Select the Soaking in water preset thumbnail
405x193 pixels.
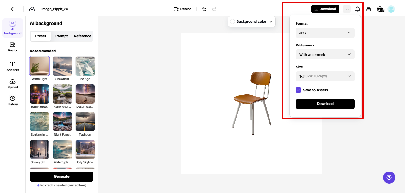point(40,122)
